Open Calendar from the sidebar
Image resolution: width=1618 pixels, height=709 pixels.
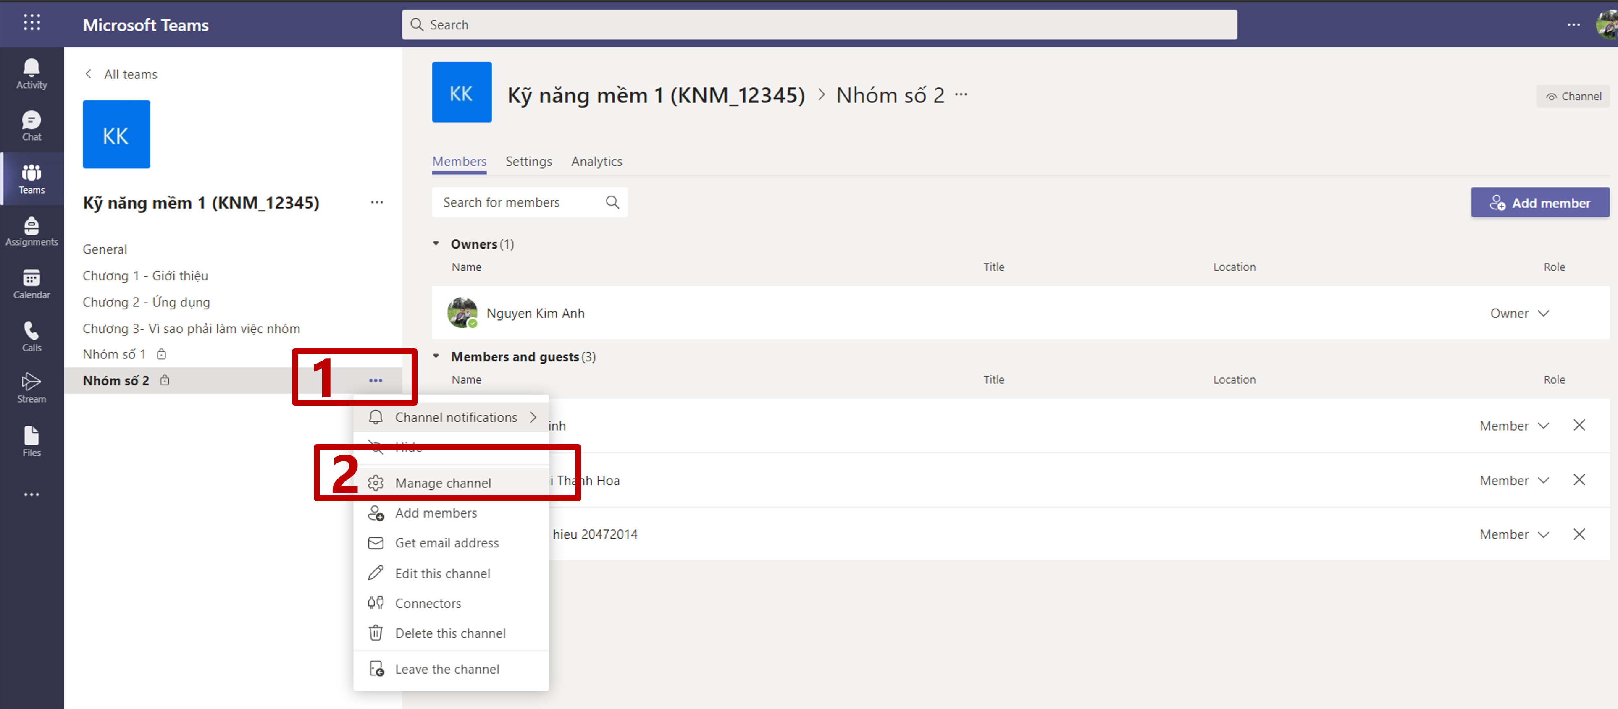(32, 284)
